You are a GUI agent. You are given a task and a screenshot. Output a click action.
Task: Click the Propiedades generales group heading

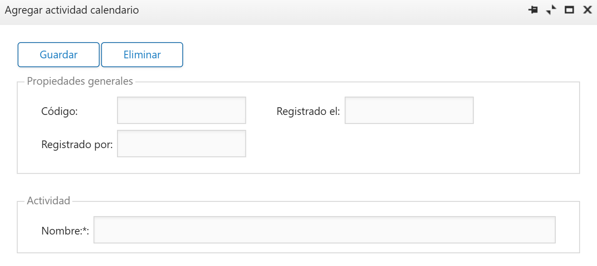(x=80, y=81)
